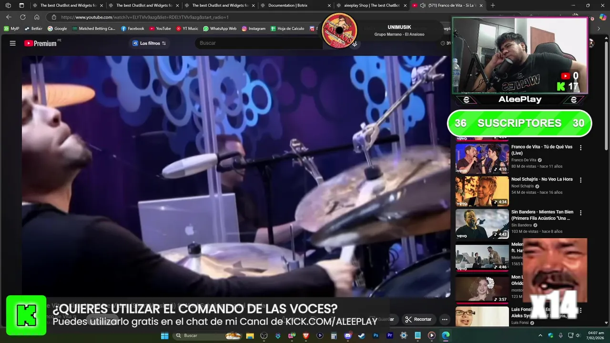Screen dimensions: 610x343
Task: Click the Franco De Vita channel name
Action: coord(523,160)
